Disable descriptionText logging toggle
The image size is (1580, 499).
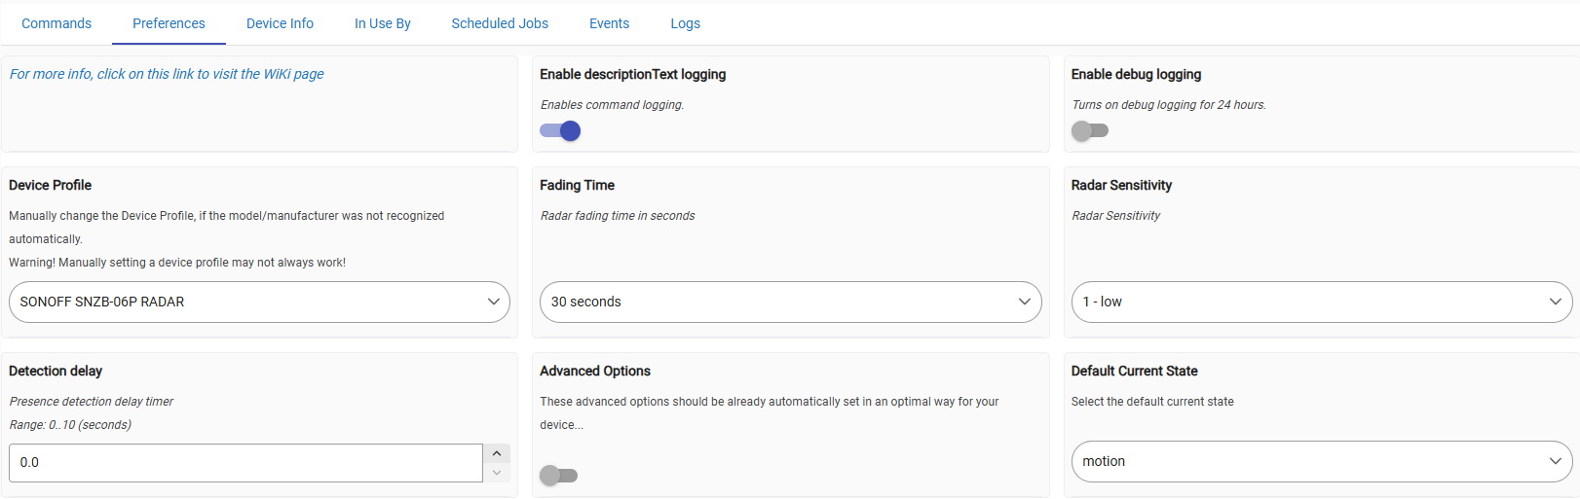[x=560, y=130]
